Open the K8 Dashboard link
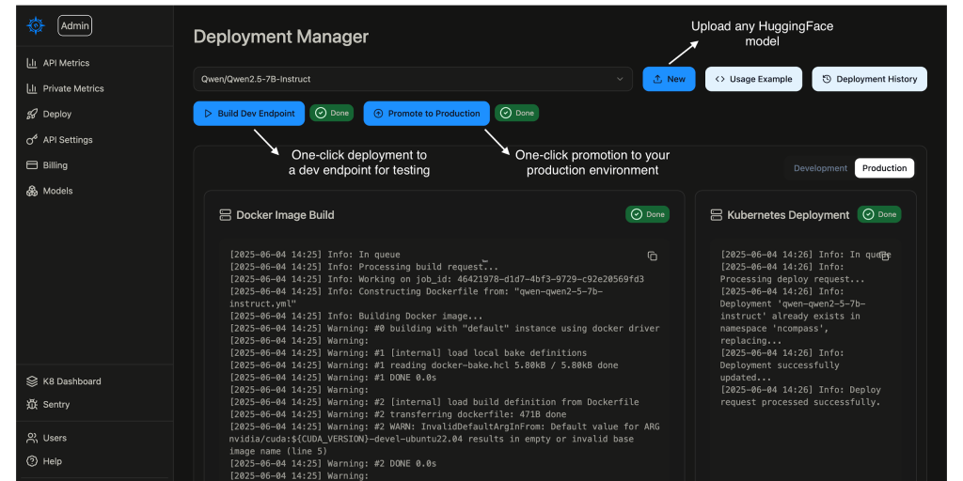Viewport: 963px width, 481px height. (71, 381)
